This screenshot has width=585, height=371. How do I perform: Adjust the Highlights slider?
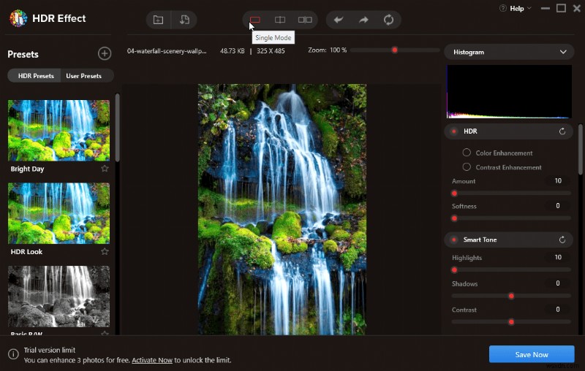pyautogui.click(x=510, y=269)
